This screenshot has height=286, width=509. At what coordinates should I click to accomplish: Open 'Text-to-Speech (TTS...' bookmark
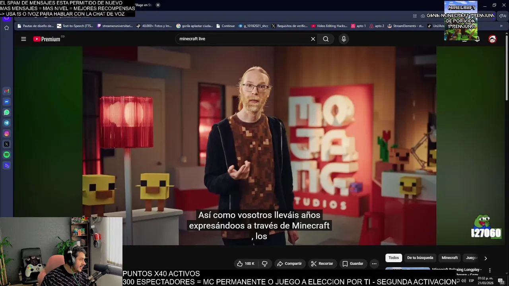click(75, 26)
